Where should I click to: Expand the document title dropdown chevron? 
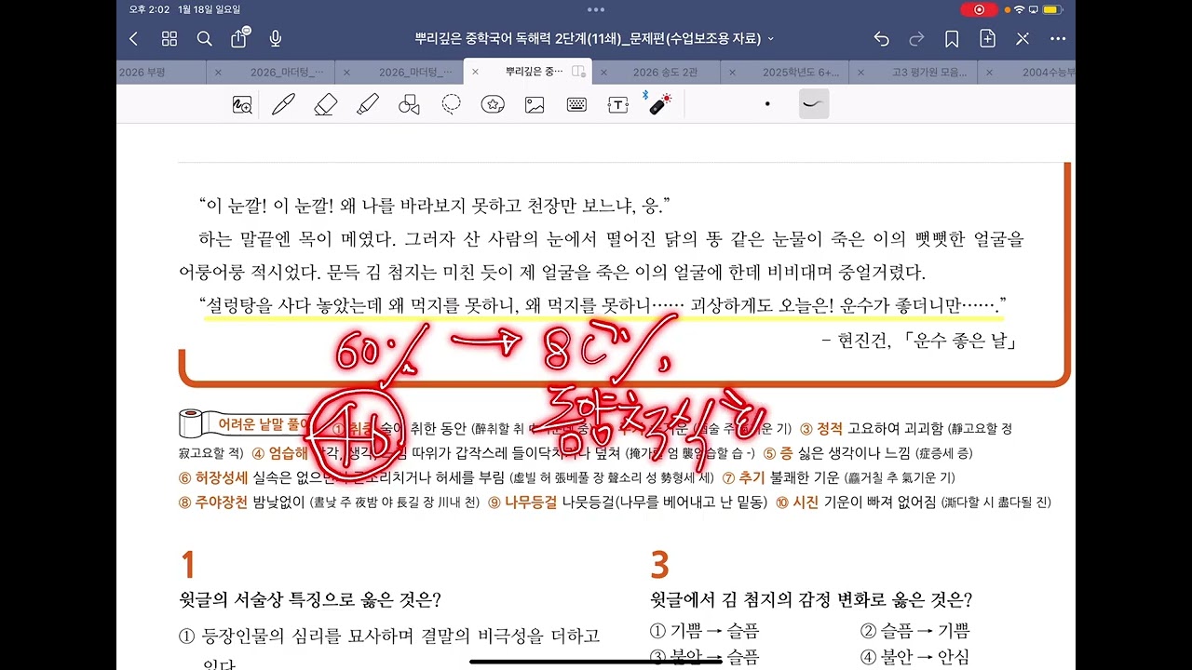pos(771,39)
